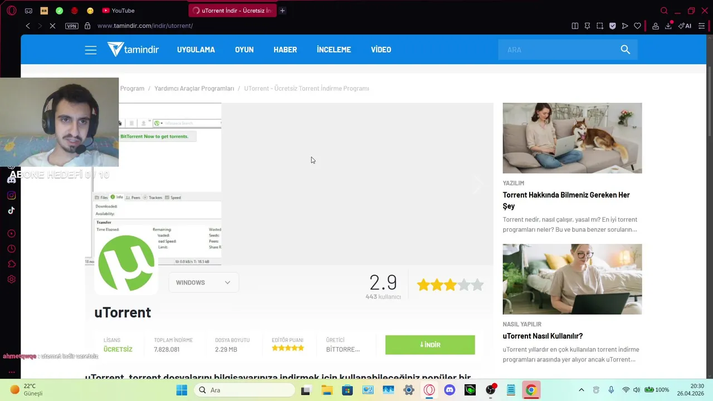Open Instagram in the Opera sidebar
The height and width of the screenshot is (401, 713).
(x=11, y=195)
